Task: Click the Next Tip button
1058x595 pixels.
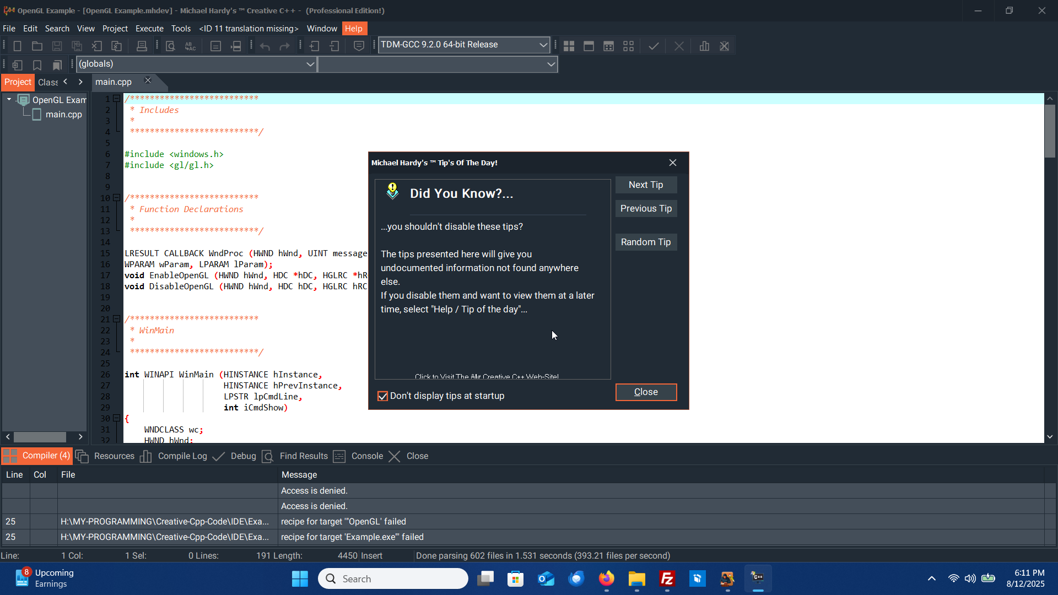Action: (x=646, y=185)
